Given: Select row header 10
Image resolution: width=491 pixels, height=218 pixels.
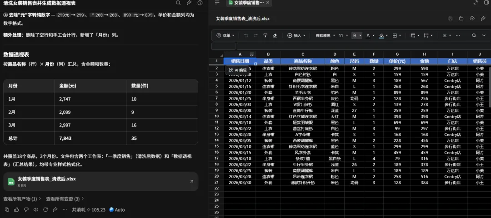Looking at the screenshot, I should point(216,116).
